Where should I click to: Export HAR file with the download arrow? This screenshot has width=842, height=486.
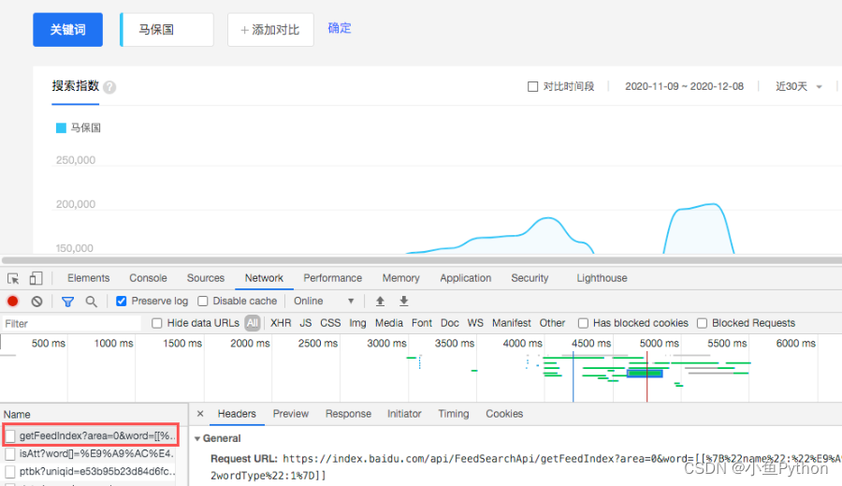(x=404, y=302)
